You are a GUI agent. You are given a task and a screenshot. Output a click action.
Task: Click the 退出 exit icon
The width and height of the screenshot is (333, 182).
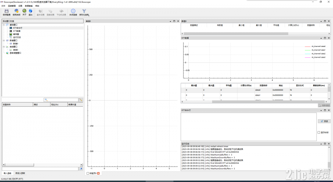30,12
